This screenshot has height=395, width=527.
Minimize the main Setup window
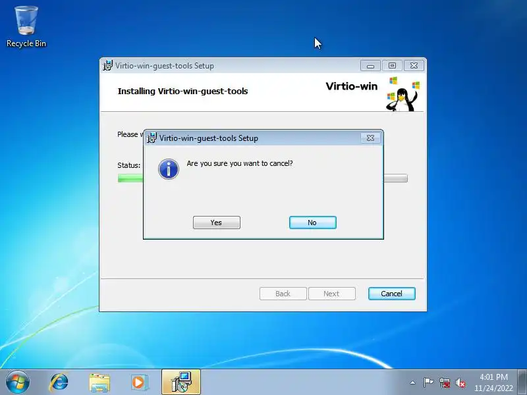tap(370, 65)
